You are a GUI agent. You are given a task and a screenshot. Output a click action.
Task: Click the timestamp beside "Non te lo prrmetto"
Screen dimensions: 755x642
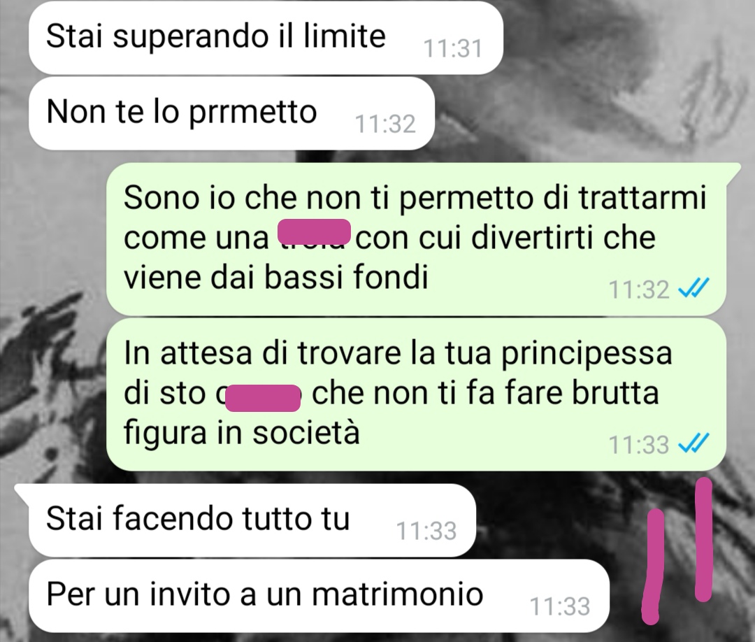click(385, 124)
